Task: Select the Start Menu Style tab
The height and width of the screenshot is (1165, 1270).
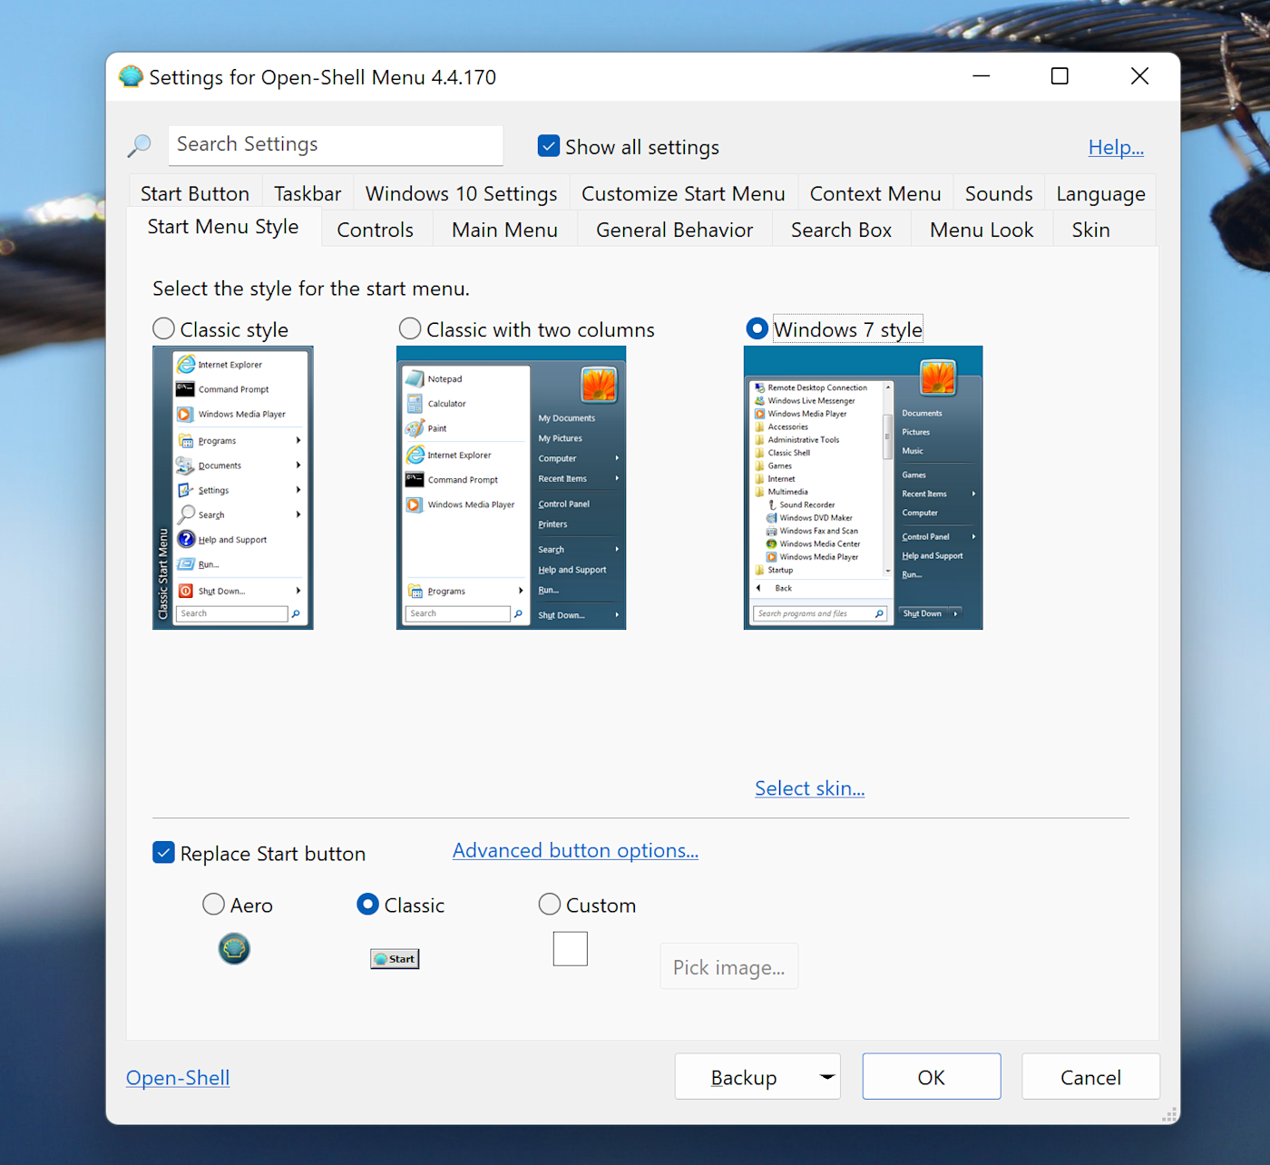Action: pos(223,227)
